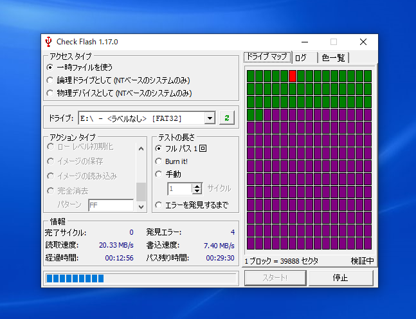Image resolution: width=416 pixels, height=319 pixels.
Task: Select 完全消去 action type
Action: [68, 191]
